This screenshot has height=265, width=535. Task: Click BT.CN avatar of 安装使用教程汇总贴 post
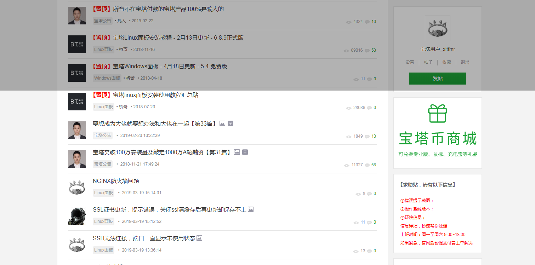click(77, 102)
